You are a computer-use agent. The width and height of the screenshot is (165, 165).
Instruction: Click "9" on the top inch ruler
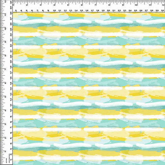[123, 5]
